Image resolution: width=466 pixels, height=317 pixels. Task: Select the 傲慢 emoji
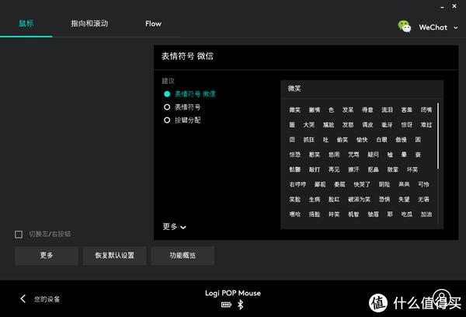(x=402, y=140)
